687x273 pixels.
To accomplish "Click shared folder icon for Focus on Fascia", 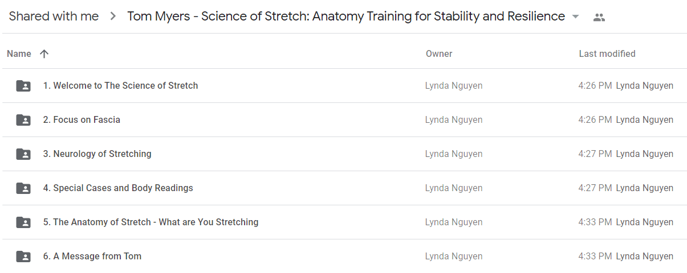I will point(23,120).
